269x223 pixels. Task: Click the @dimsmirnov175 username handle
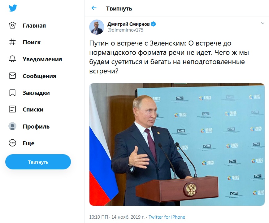(125, 30)
